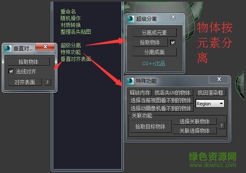Toggle the checkbox next to 拾取物体 in 超级分离
This screenshot has width=246, height=173.
click(172, 42)
